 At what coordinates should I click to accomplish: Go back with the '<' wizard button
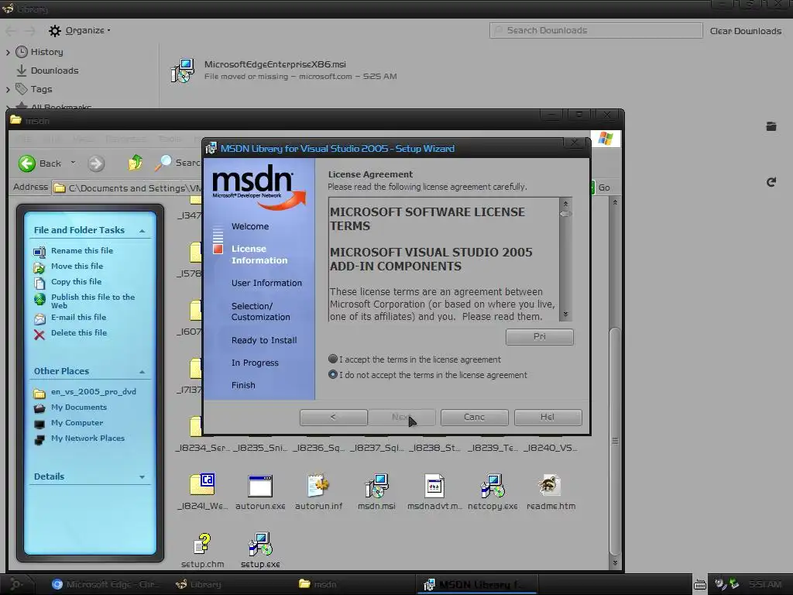[333, 418]
